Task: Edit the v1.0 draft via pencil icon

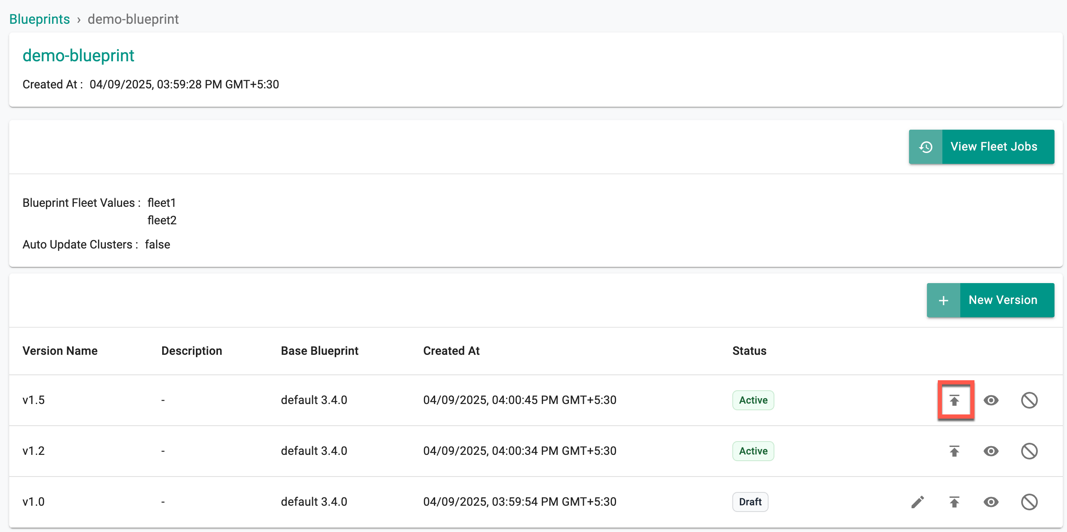Action: pos(918,502)
